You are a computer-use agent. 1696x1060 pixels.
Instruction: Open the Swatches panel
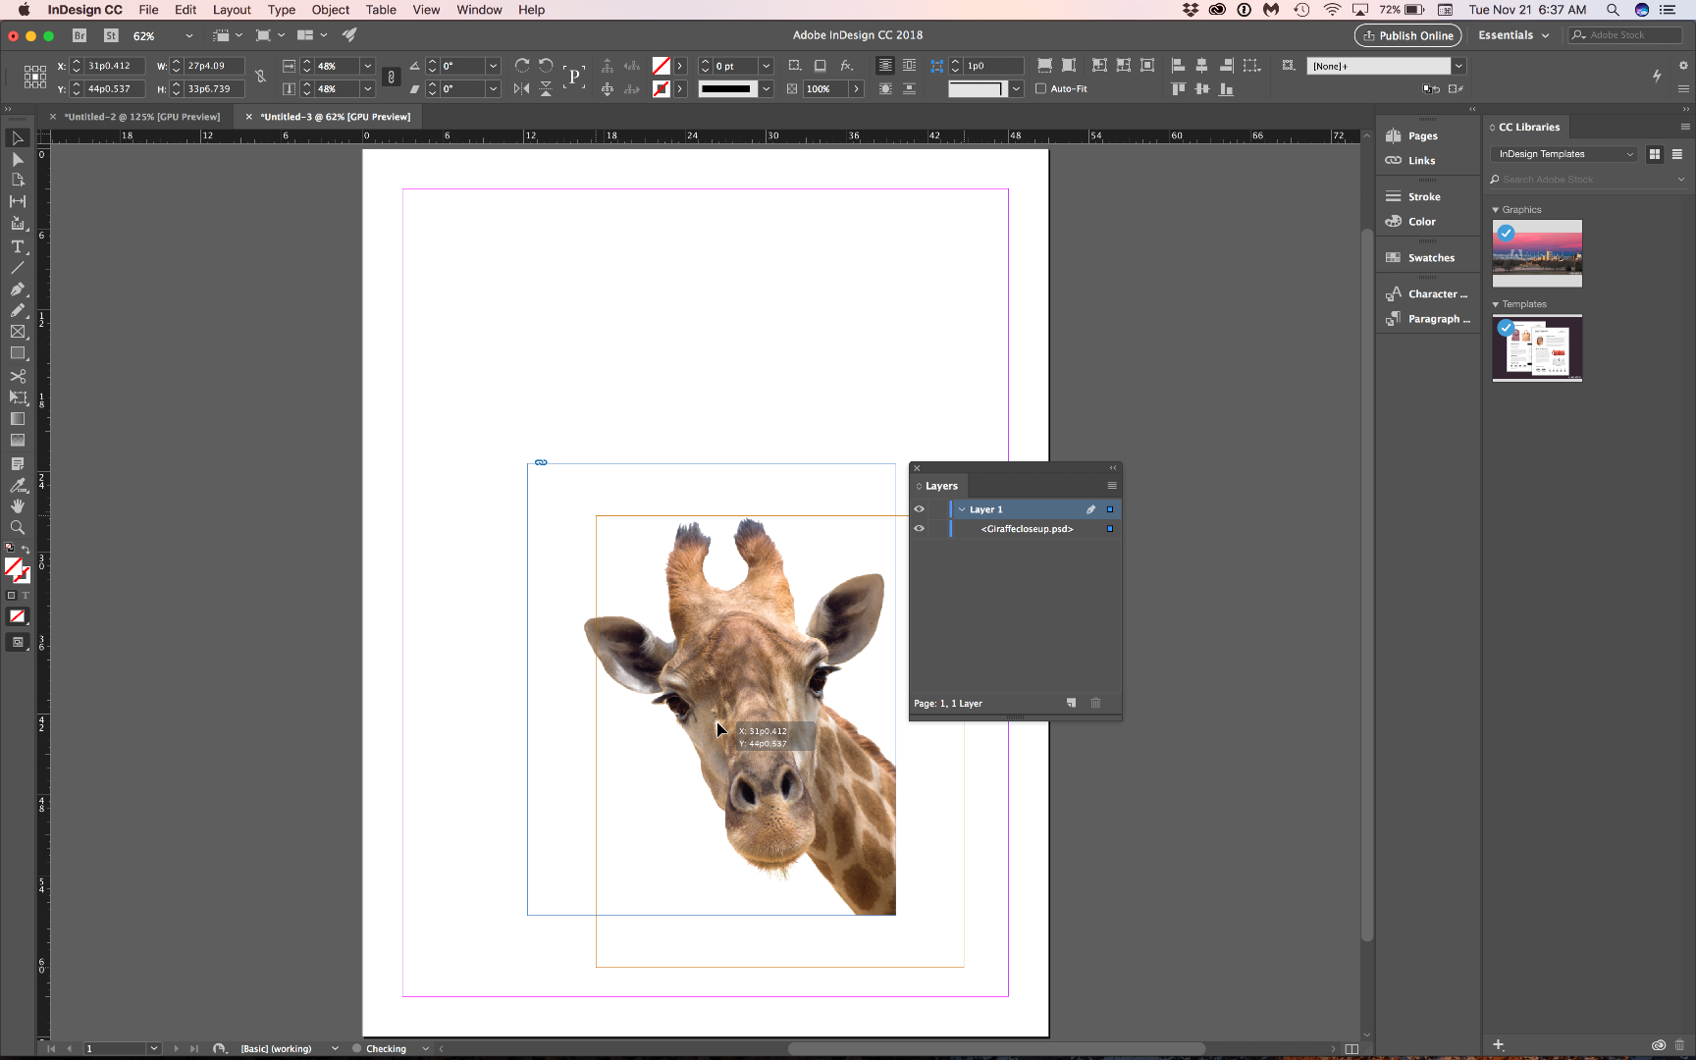1430,258
